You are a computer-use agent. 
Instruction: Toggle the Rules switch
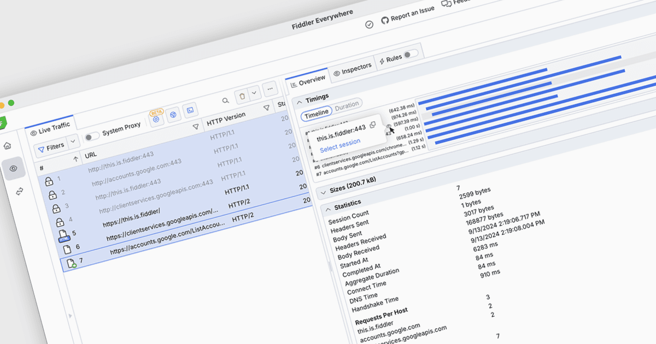tap(411, 54)
